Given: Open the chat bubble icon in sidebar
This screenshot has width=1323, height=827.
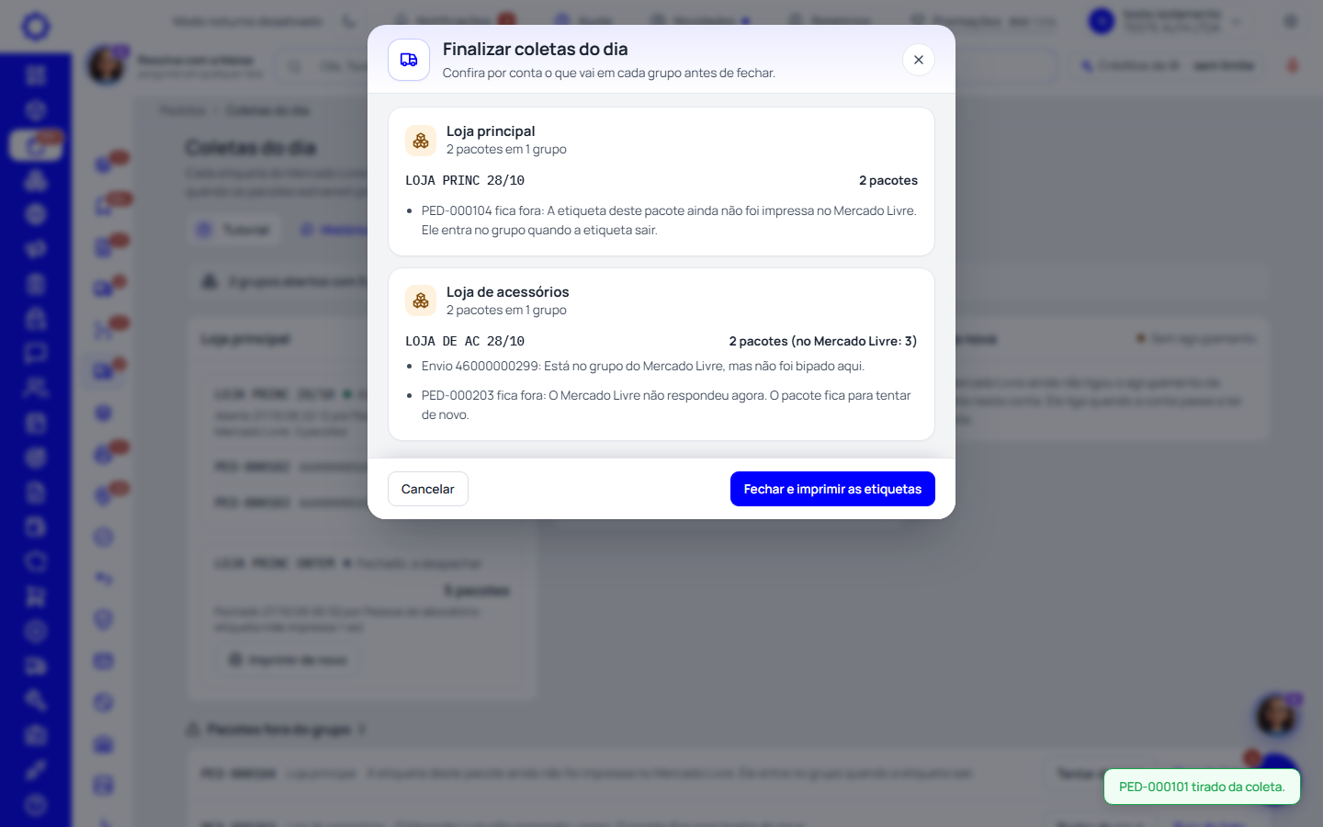Looking at the screenshot, I should pyautogui.click(x=36, y=353).
